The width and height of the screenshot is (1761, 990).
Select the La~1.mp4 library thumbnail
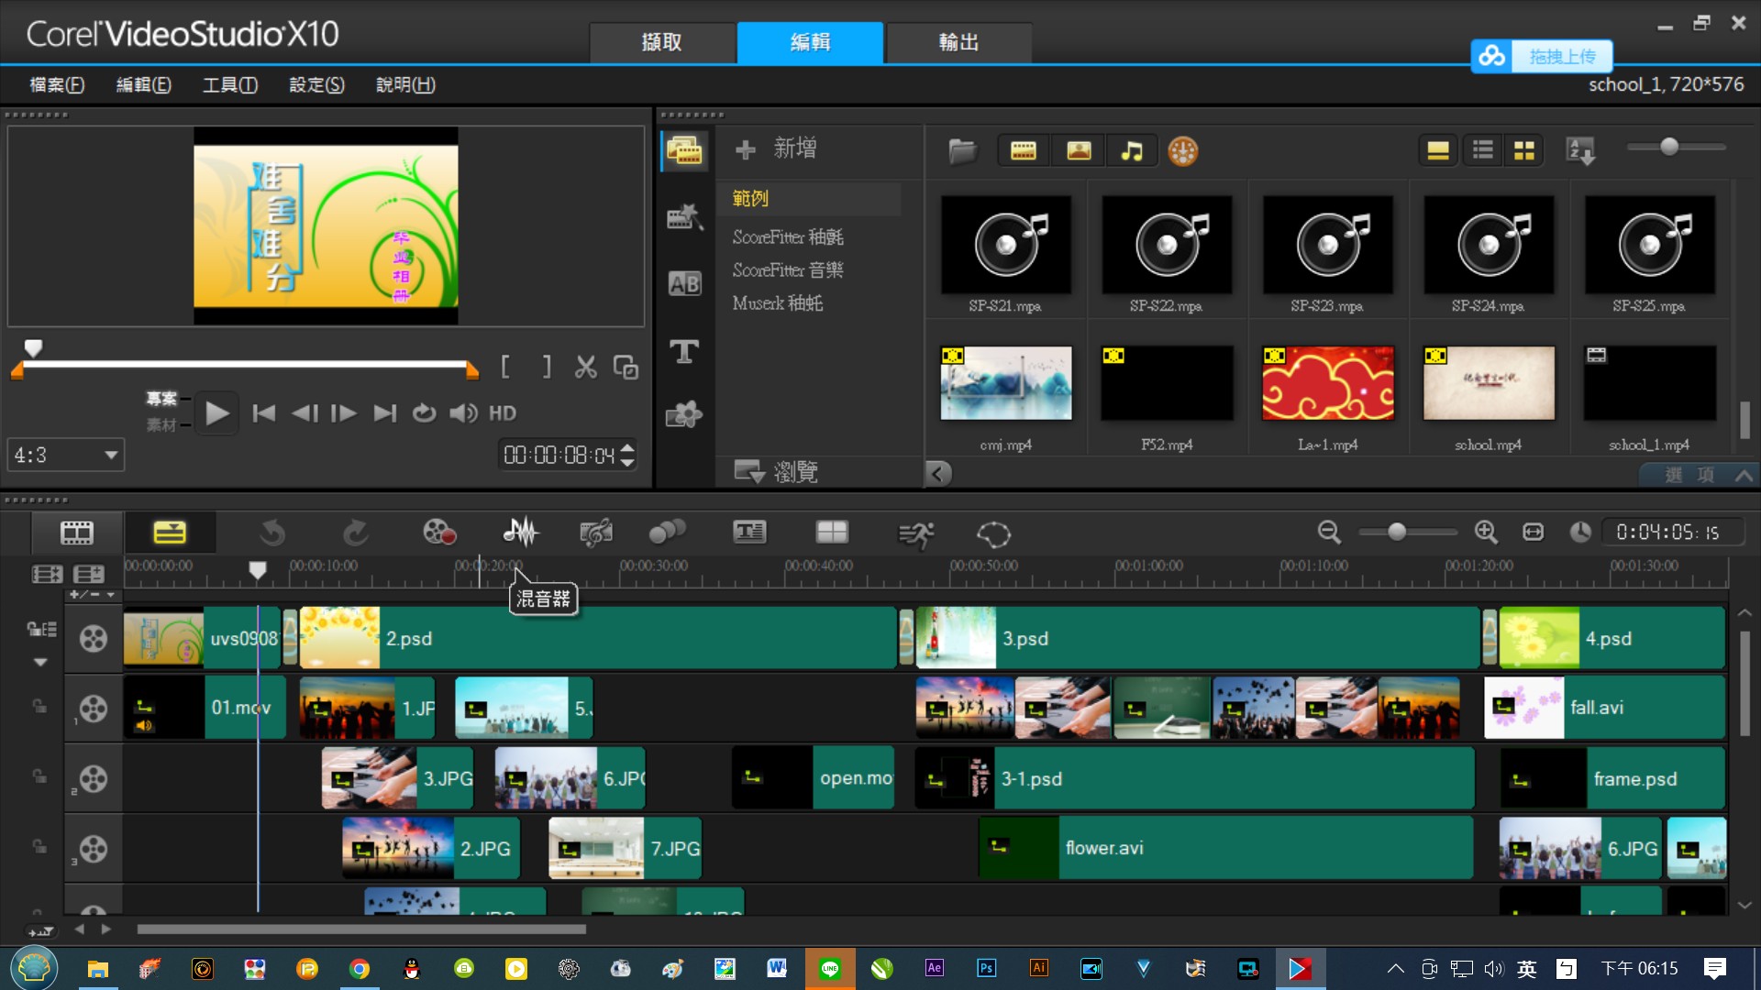point(1327,383)
